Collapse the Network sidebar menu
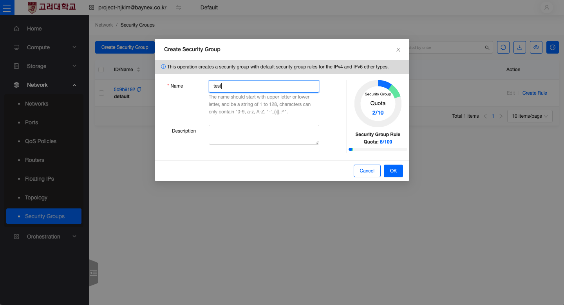 [x=45, y=85]
